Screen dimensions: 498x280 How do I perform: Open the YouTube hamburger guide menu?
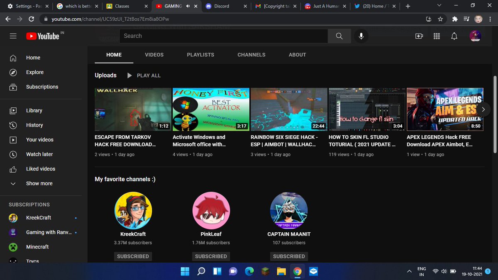coord(13,36)
